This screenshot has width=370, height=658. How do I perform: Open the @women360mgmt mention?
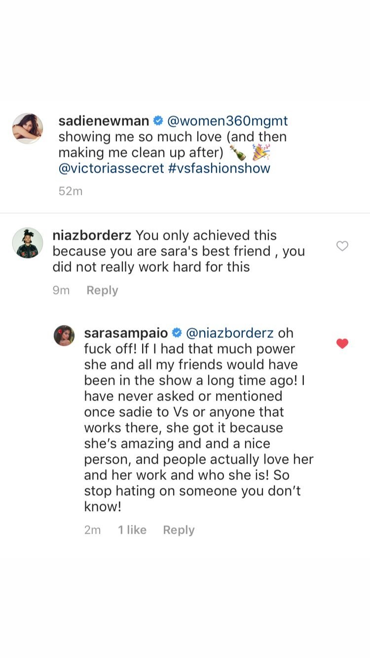coord(227,121)
